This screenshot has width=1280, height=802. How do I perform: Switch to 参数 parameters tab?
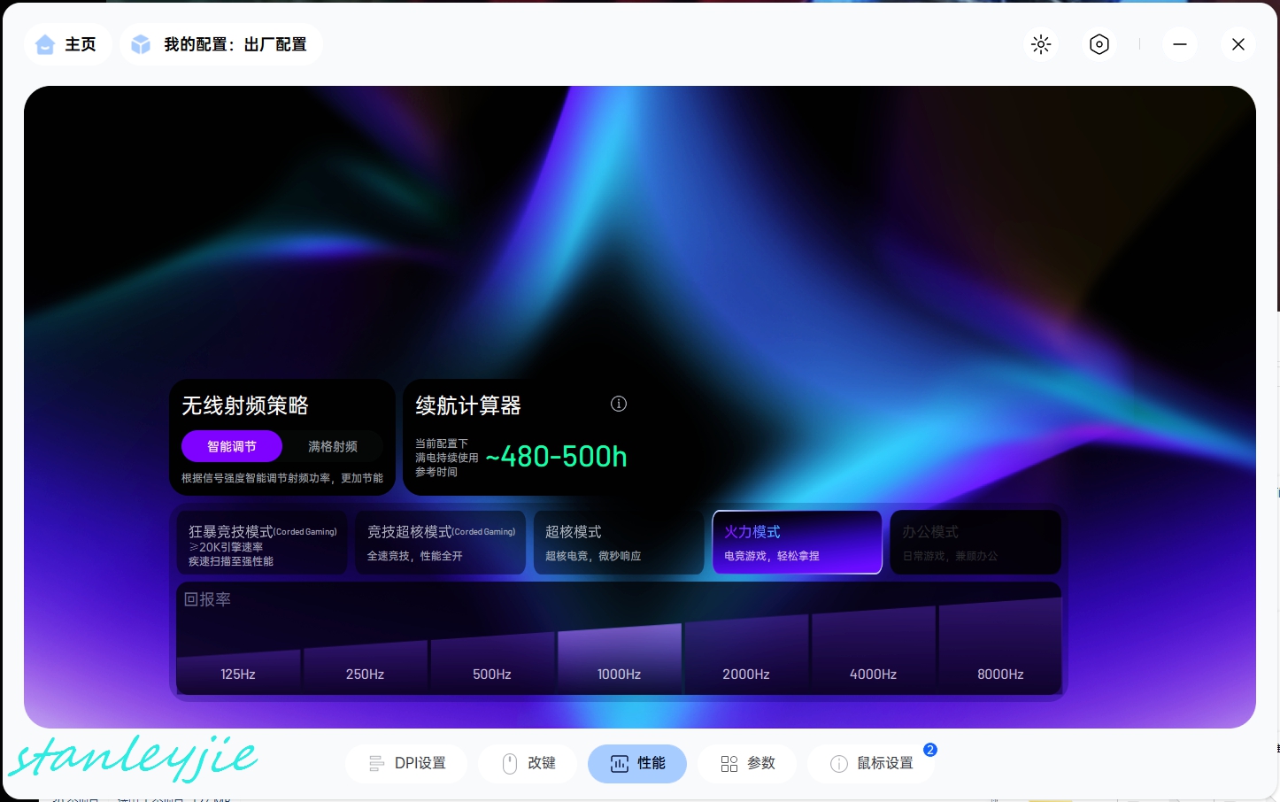tap(747, 763)
